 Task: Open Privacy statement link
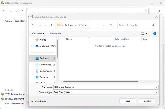pyautogui.click(x=14, y=104)
